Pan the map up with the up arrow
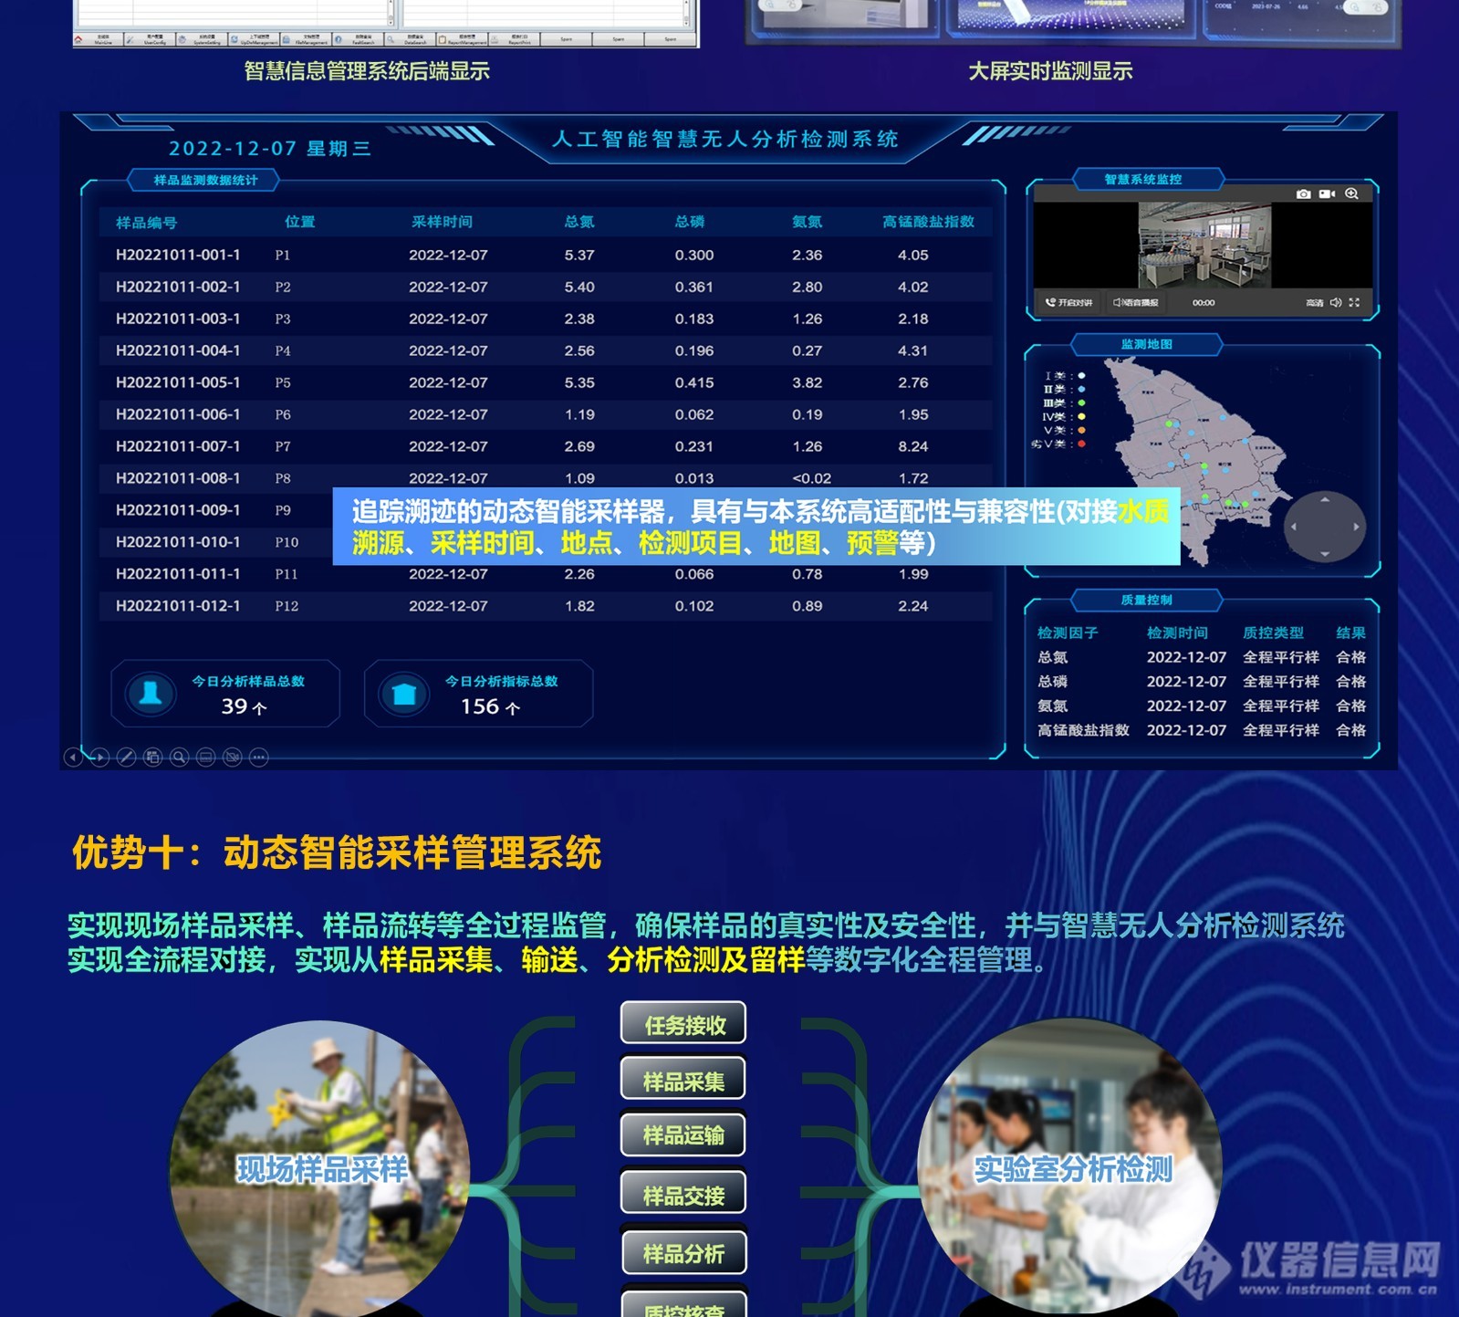Screen dimensions: 1459x1317 [1325, 499]
